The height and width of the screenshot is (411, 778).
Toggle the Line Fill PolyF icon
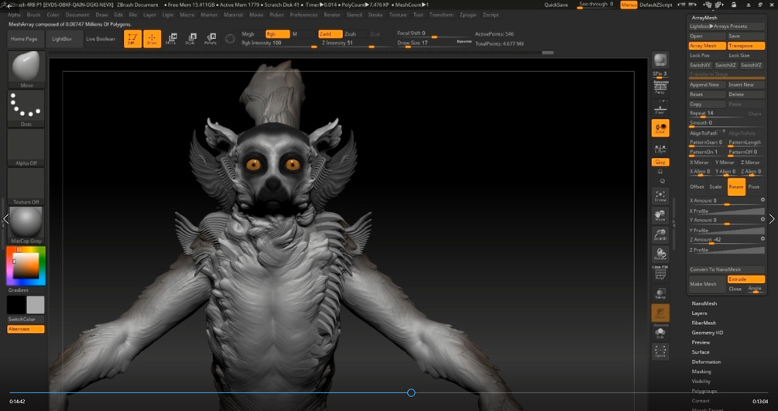click(x=660, y=272)
